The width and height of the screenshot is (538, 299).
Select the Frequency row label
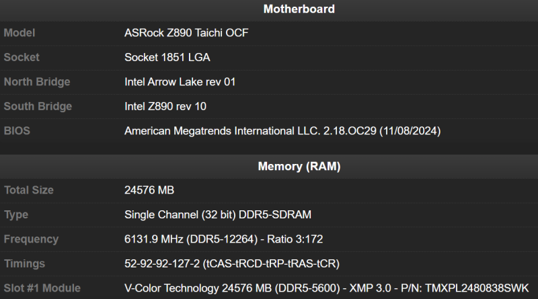coord(31,239)
